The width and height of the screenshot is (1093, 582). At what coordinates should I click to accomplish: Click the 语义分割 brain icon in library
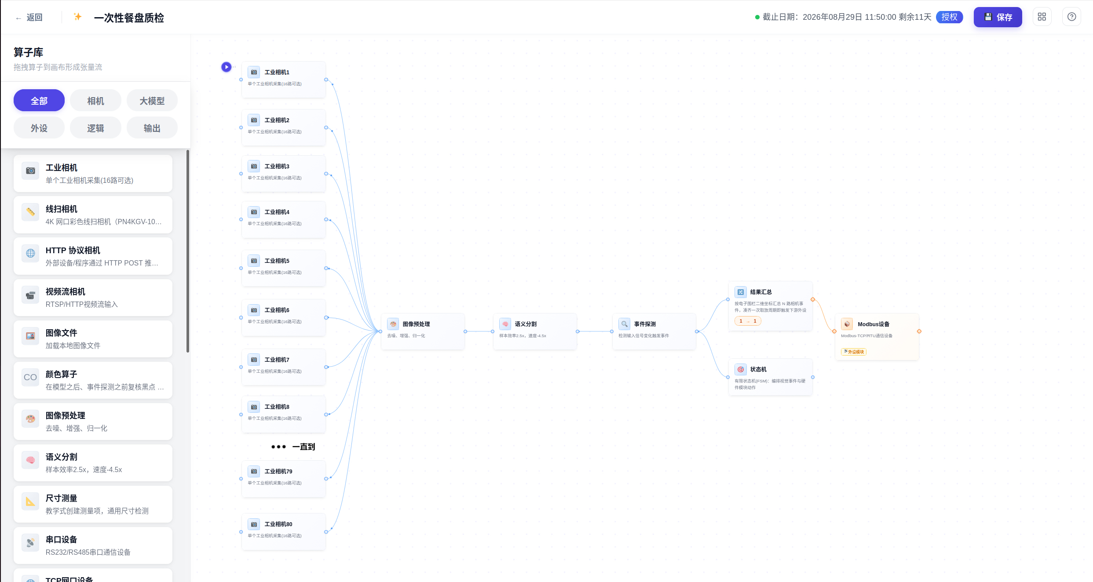pos(30,460)
